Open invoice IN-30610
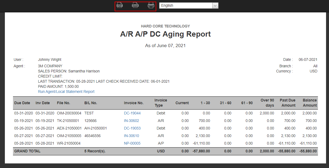Viewport: 329px width, 168px height. (131, 136)
